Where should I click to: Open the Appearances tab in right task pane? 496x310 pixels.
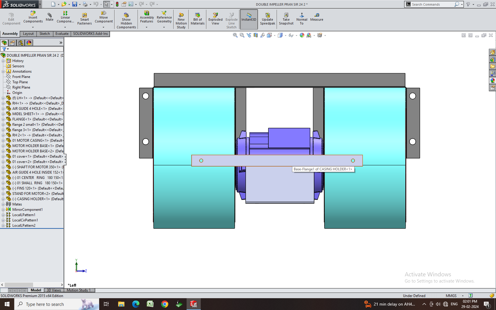tap(492, 81)
